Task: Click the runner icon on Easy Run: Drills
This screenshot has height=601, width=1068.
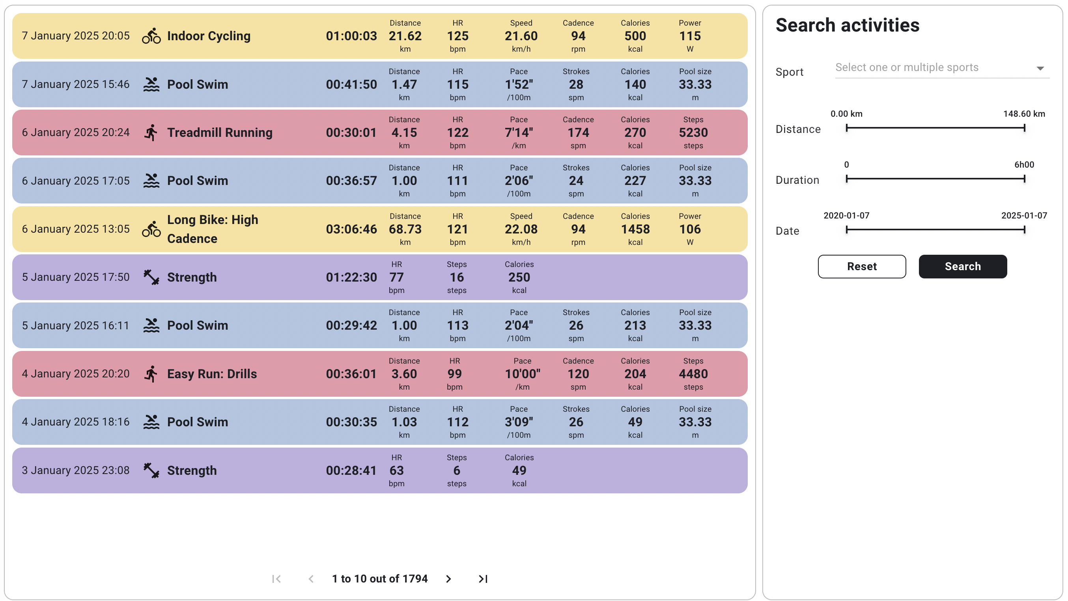Action: [151, 373]
